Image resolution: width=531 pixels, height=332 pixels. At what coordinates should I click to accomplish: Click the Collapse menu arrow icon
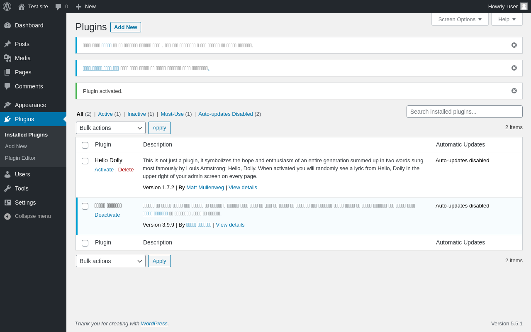tap(7, 216)
